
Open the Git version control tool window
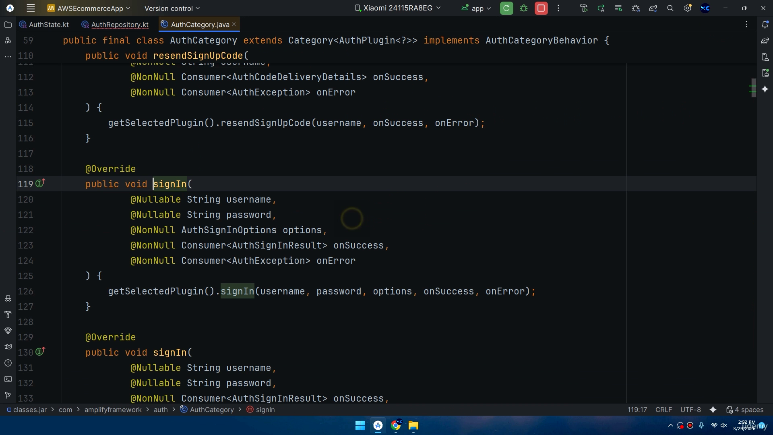[8, 395]
